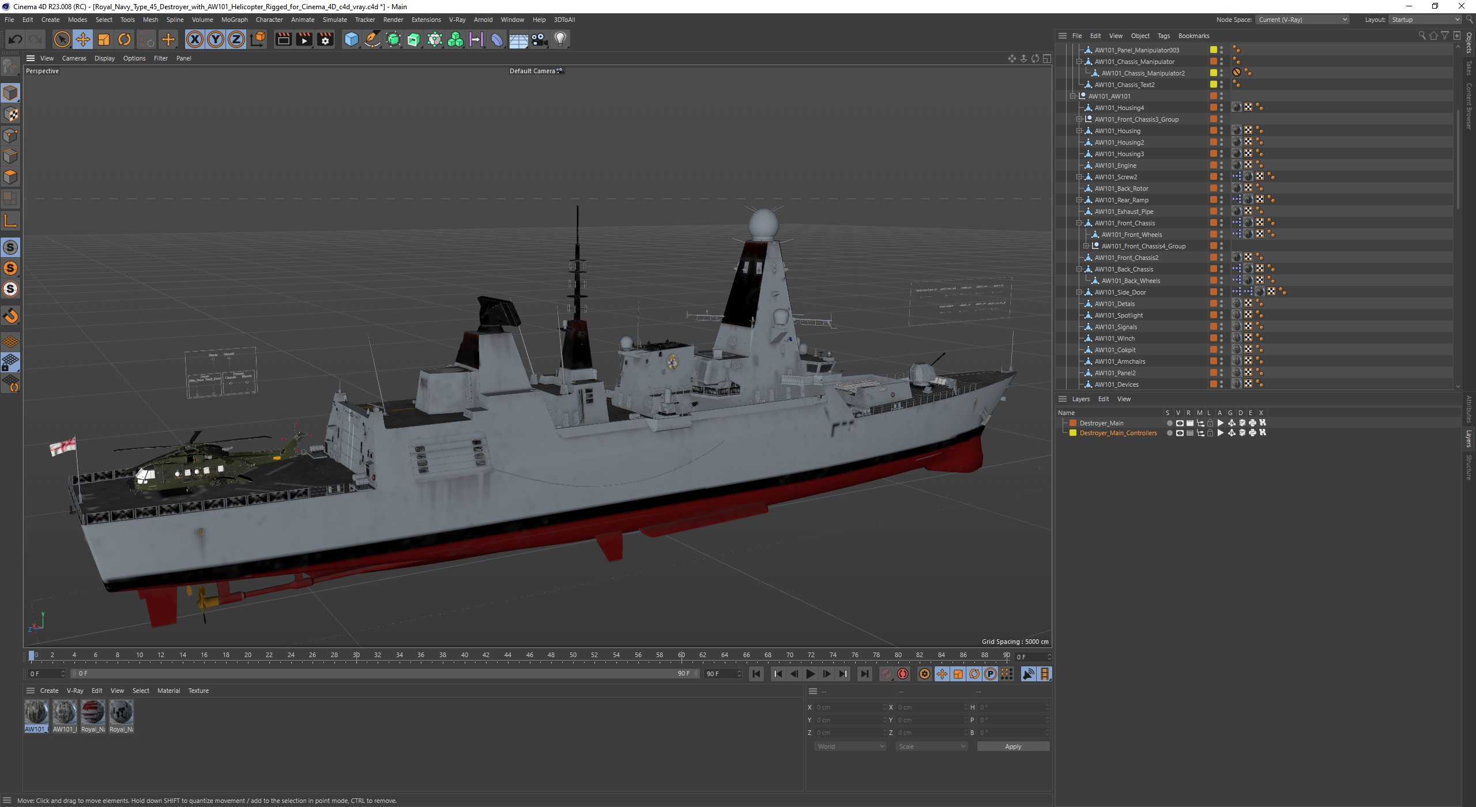Click the Make Editable icon

coord(10,67)
